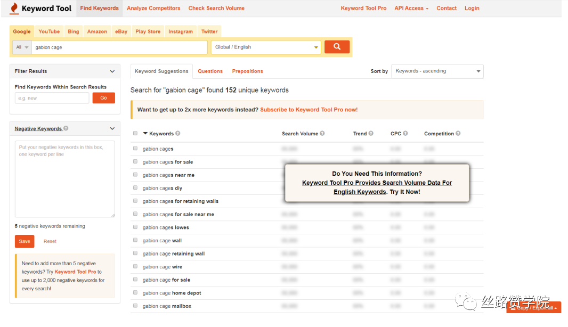Check the 'gabion cages diy' checkbox
568x327 pixels.
pyautogui.click(x=135, y=187)
